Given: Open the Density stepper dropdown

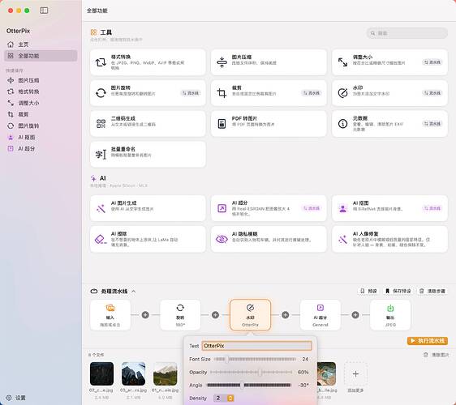Looking at the screenshot, I should (x=230, y=398).
